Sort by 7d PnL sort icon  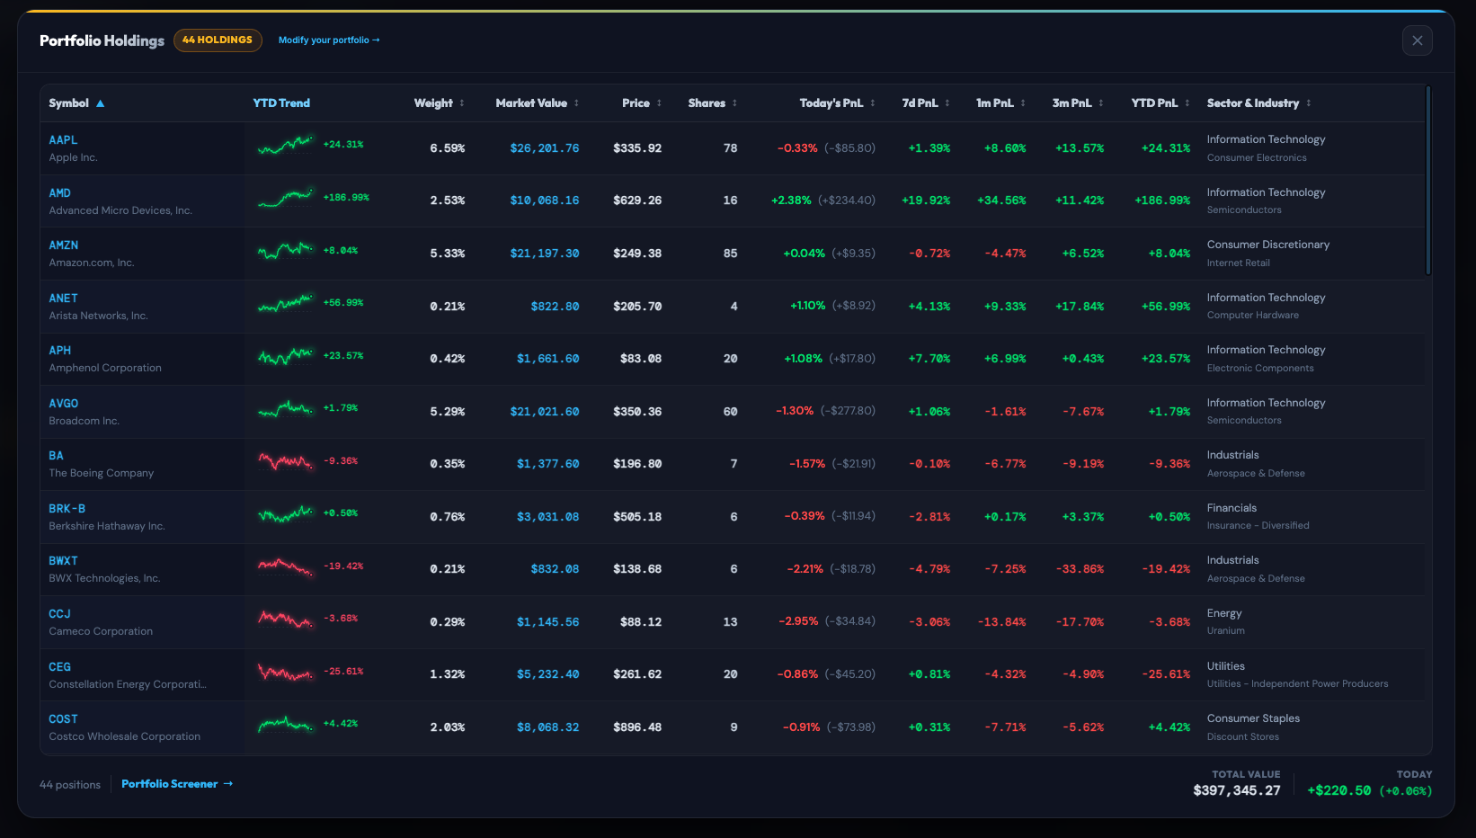[x=947, y=103]
